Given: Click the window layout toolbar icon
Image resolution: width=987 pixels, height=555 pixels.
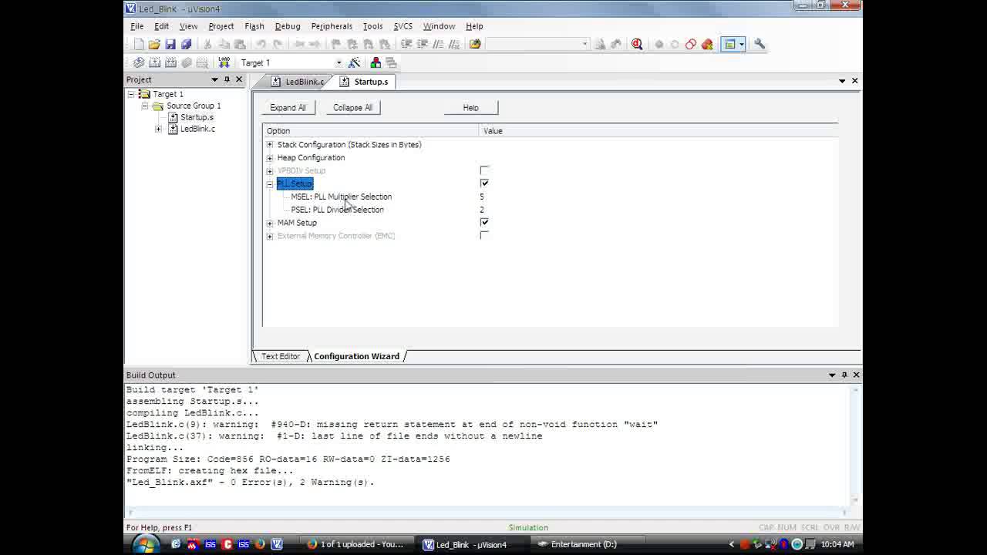Looking at the screenshot, I should click(729, 44).
